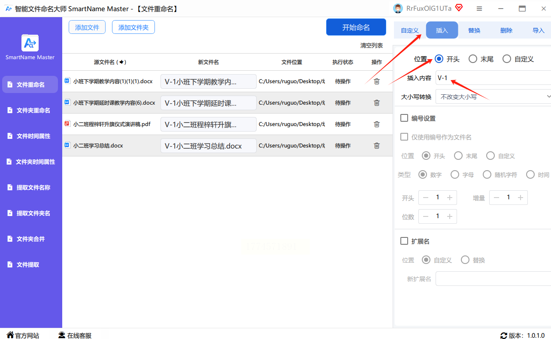Image resolution: width=551 pixels, height=339 pixels.
Task: Open 在线客服 support icon
Action: point(62,335)
